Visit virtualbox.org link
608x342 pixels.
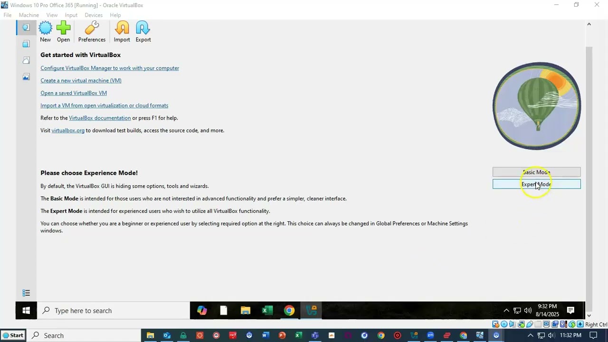pyautogui.click(x=68, y=130)
